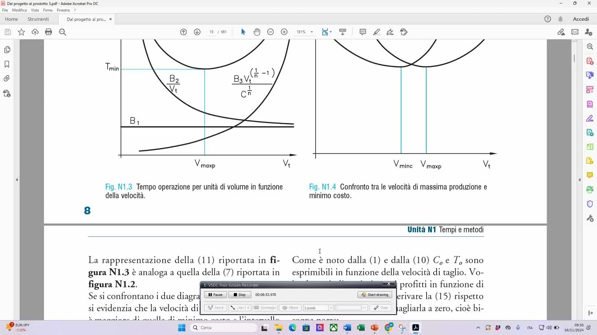Open the Firma menu
597x335 pixels.
point(48,10)
